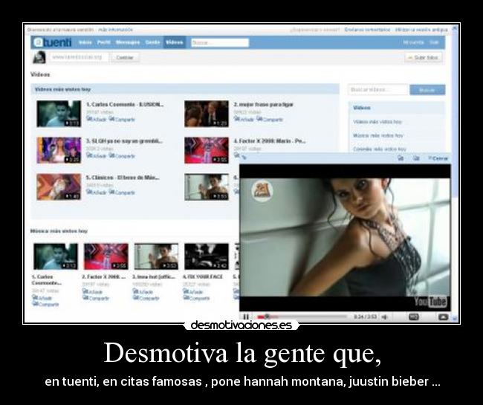
Task: Click the Buscar search field in the header
Action: click(x=220, y=42)
